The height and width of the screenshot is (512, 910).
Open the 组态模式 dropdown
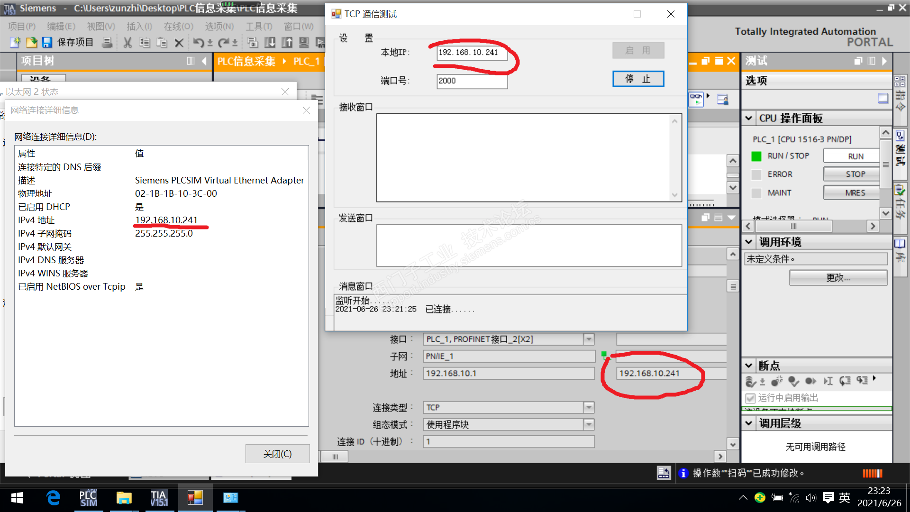tap(589, 424)
